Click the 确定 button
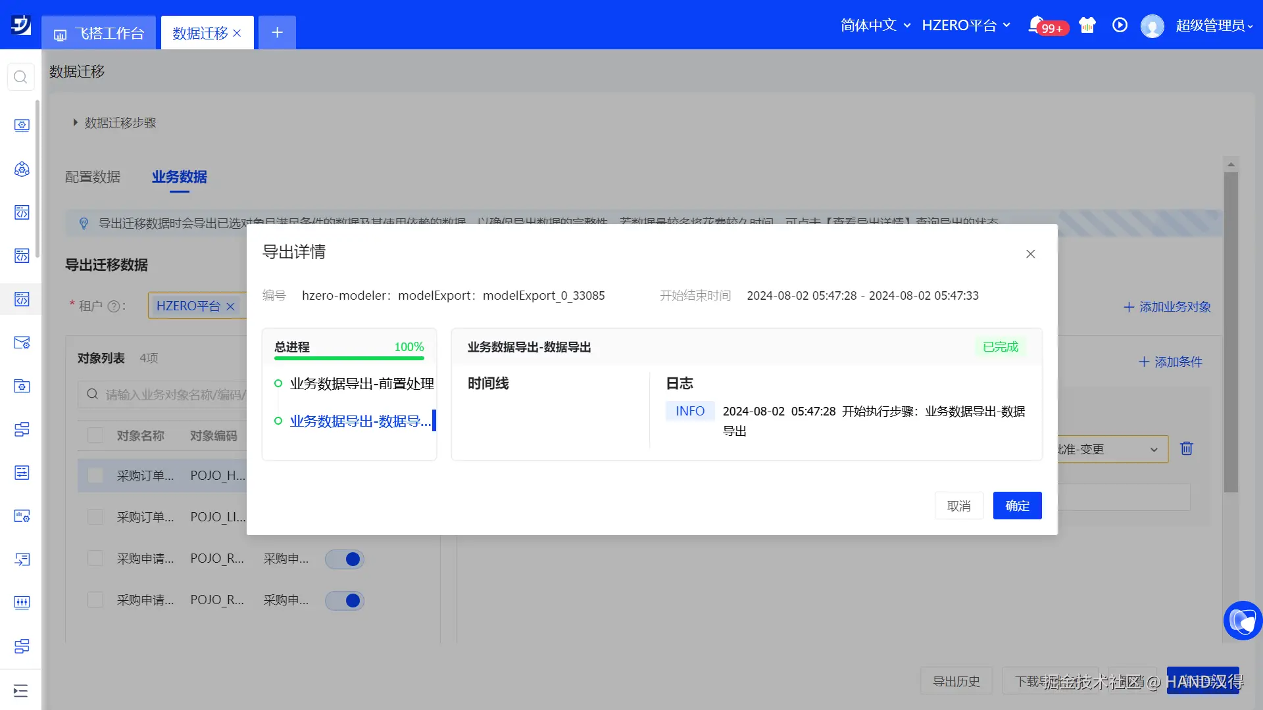The image size is (1263, 710). click(x=1017, y=506)
